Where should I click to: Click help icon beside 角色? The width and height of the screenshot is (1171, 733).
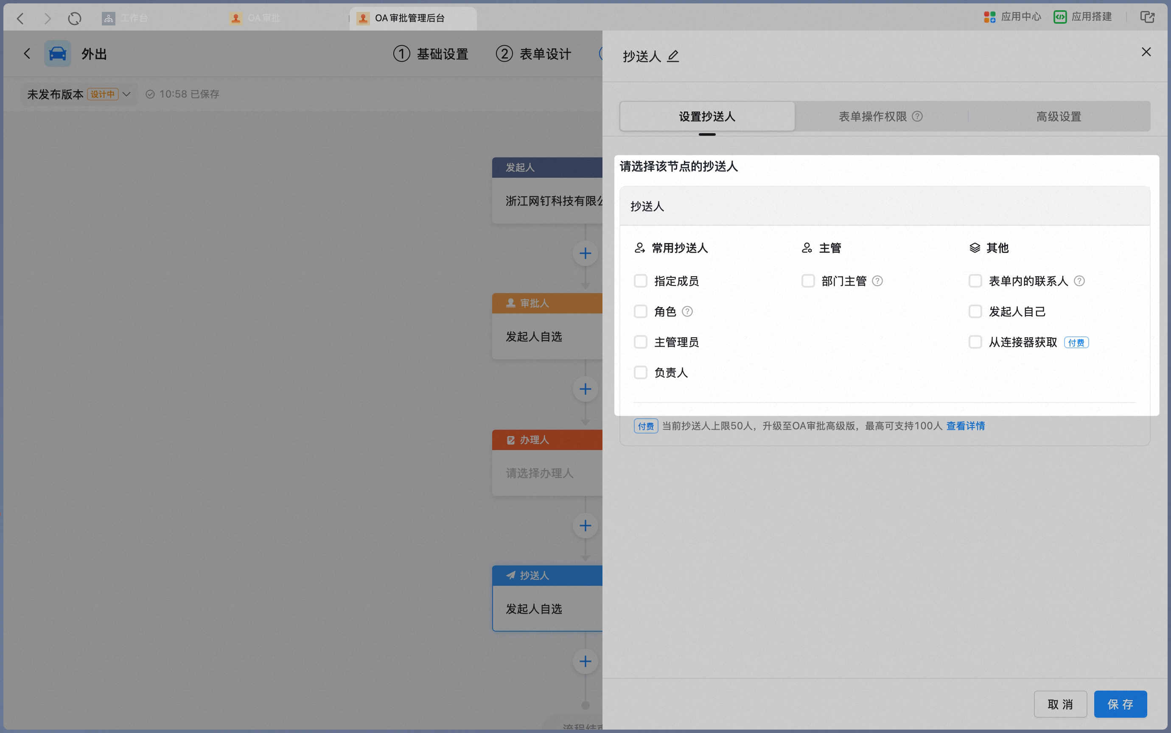pyautogui.click(x=687, y=311)
